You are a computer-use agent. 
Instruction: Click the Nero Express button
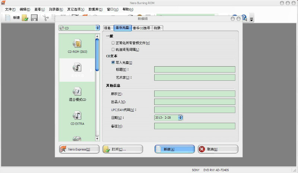79,149
